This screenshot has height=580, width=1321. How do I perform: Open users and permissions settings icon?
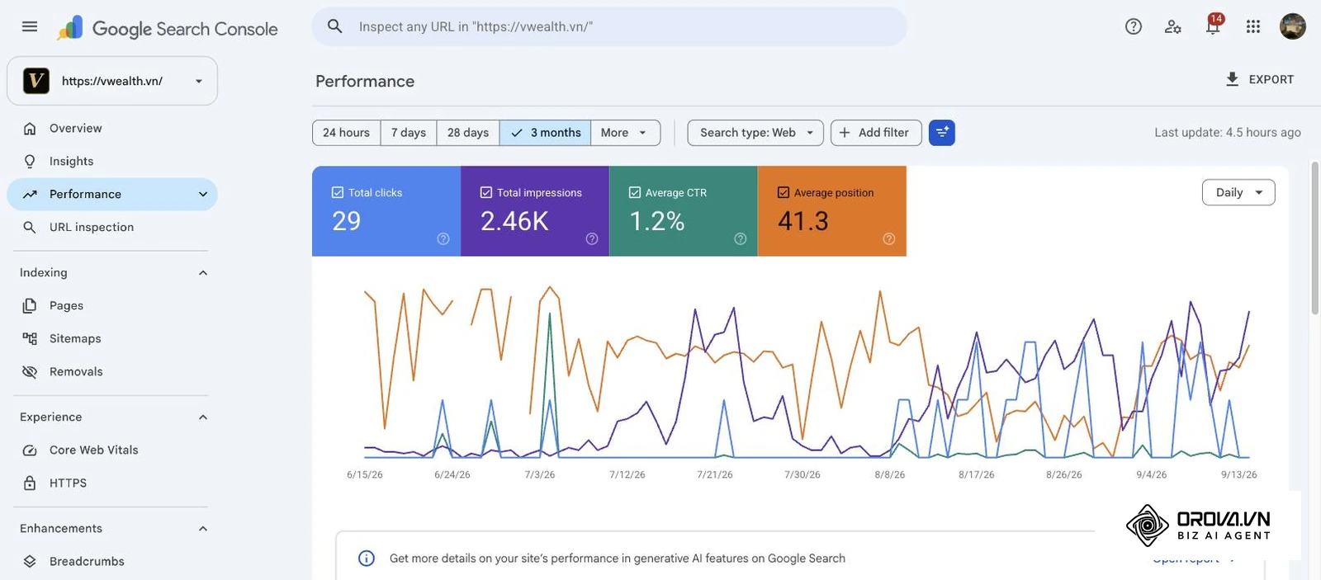(1172, 26)
